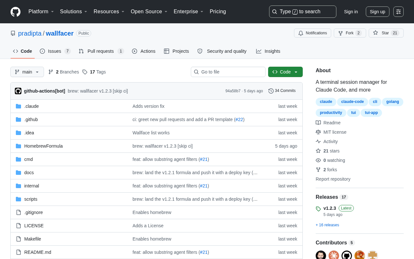Screen dimensions: 414x259
Task: Open the + 16 releases link
Action: coord(327,225)
